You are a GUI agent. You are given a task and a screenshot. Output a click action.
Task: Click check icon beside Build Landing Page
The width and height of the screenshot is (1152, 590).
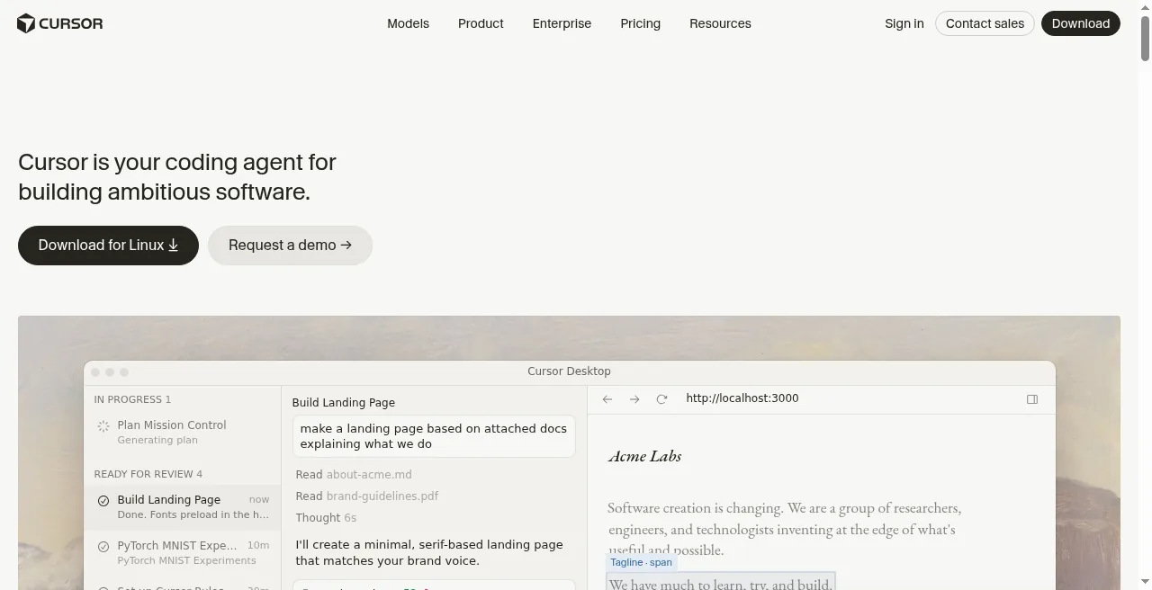click(103, 501)
